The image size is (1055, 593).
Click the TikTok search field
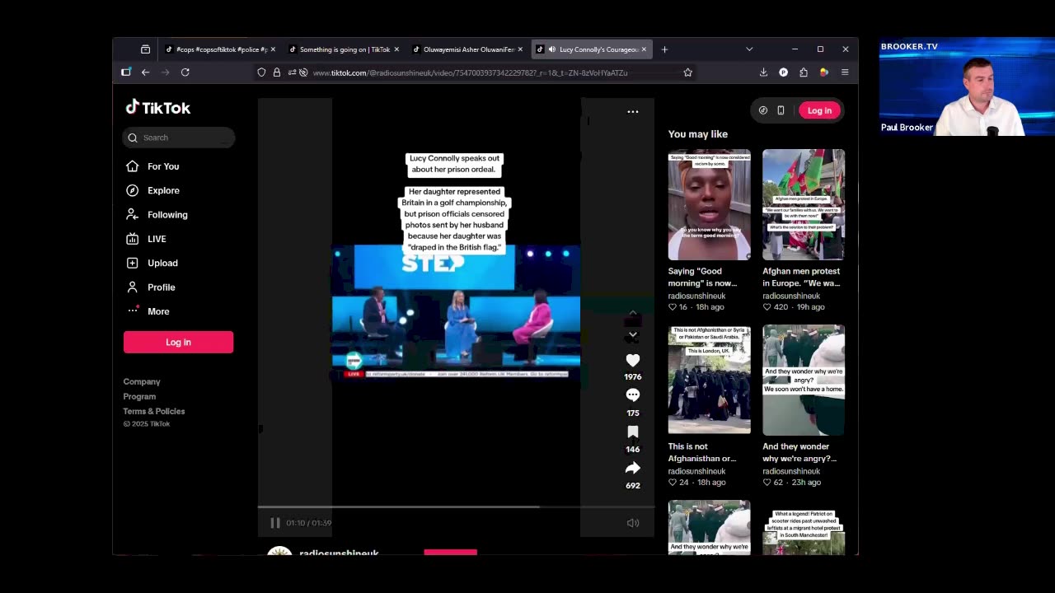tap(179, 138)
